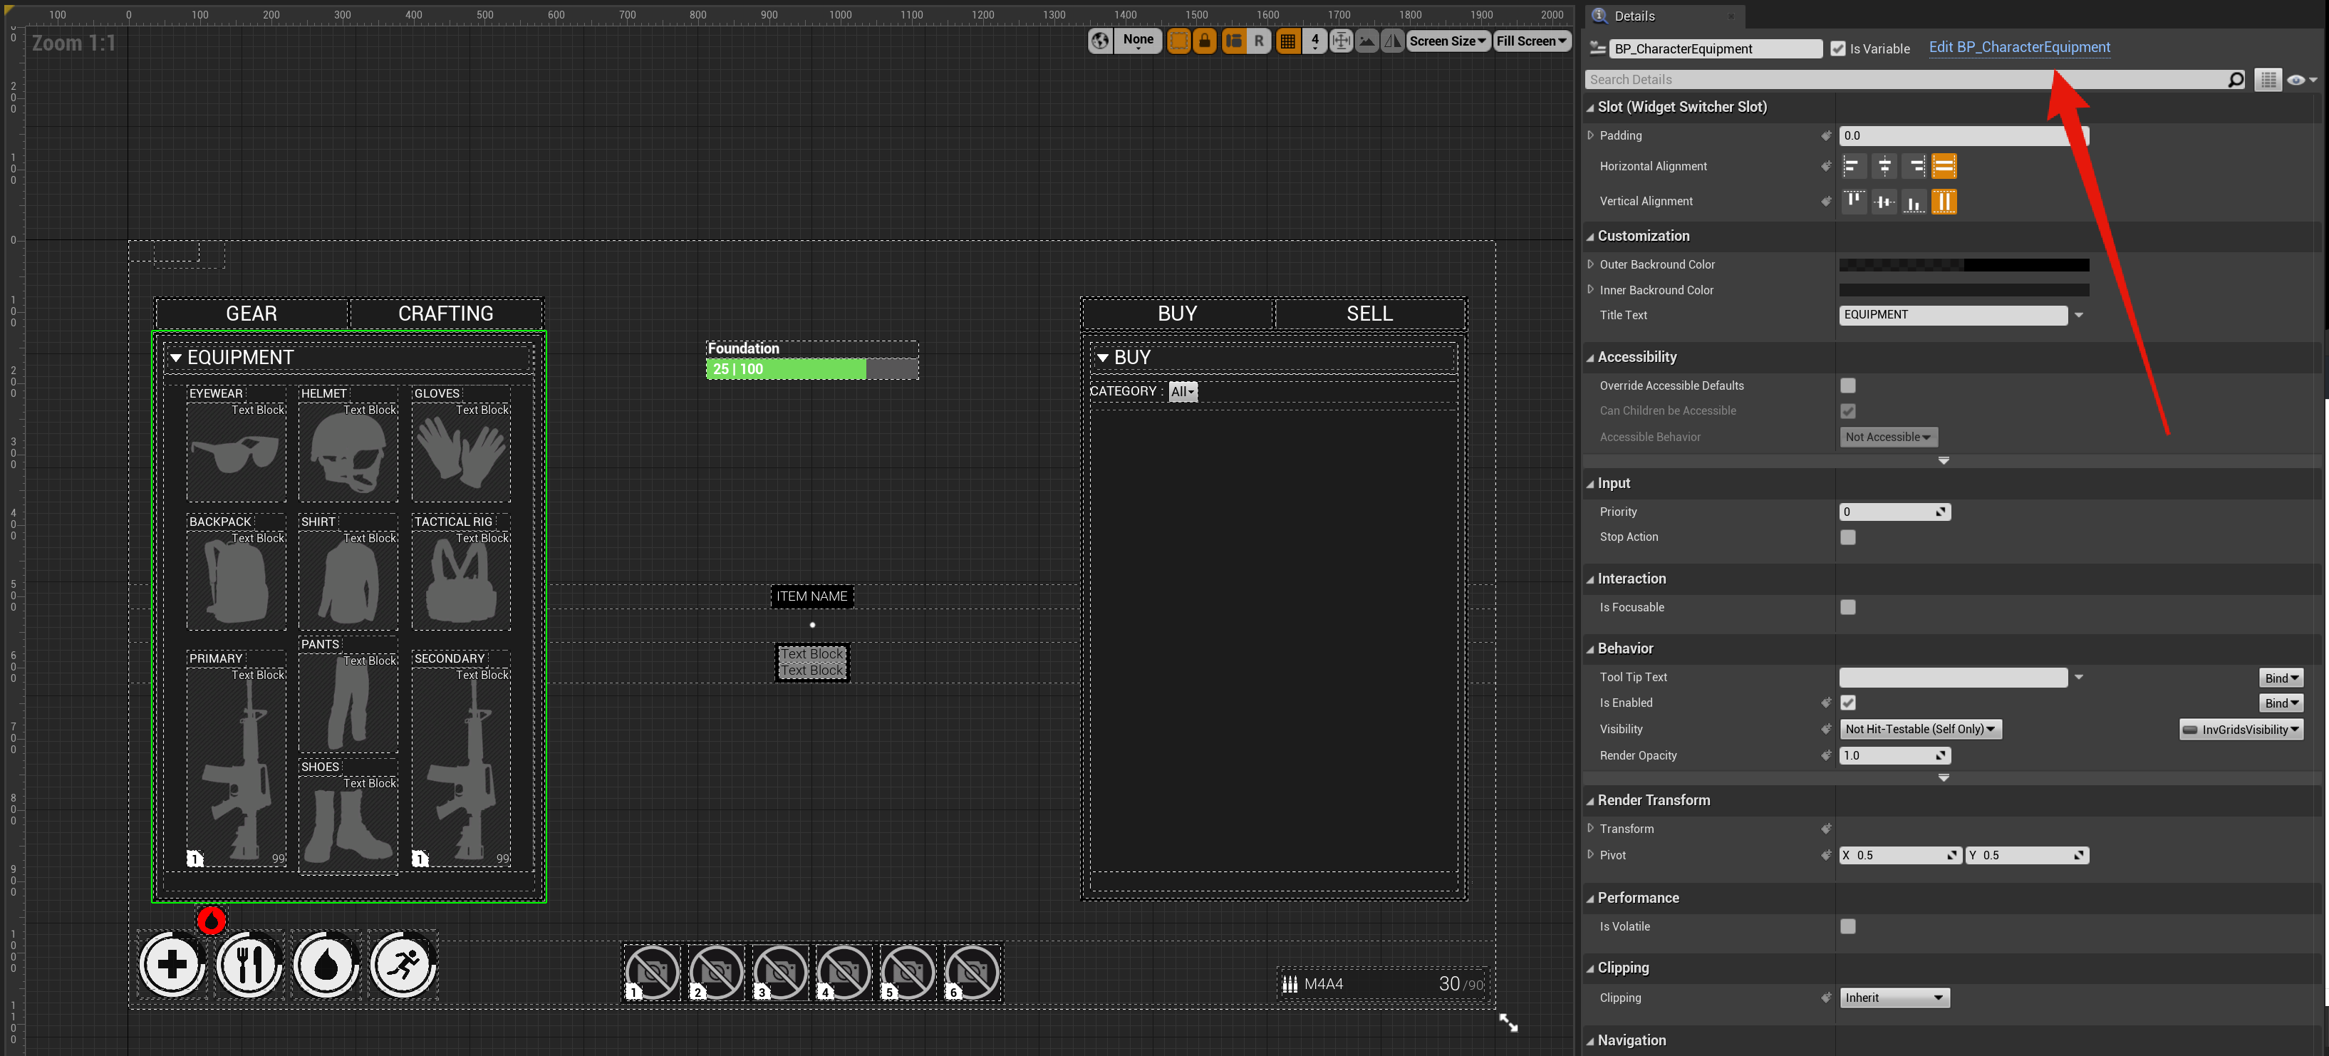
Task: Toggle the Is Variable checkbox
Action: [x=1837, y=49]
